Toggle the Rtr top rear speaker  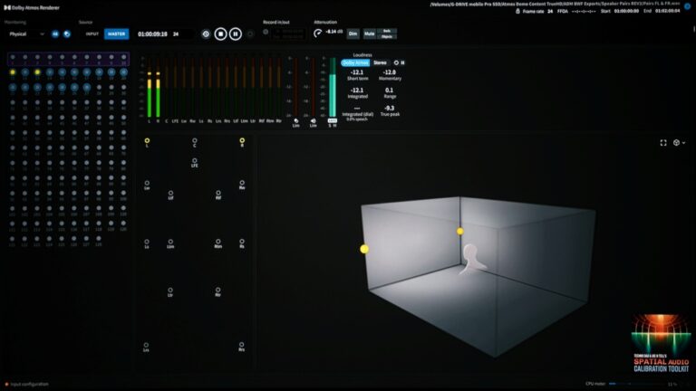[217, 291]
